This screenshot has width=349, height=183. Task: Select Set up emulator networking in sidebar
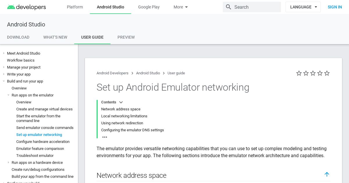click(39, 135)
